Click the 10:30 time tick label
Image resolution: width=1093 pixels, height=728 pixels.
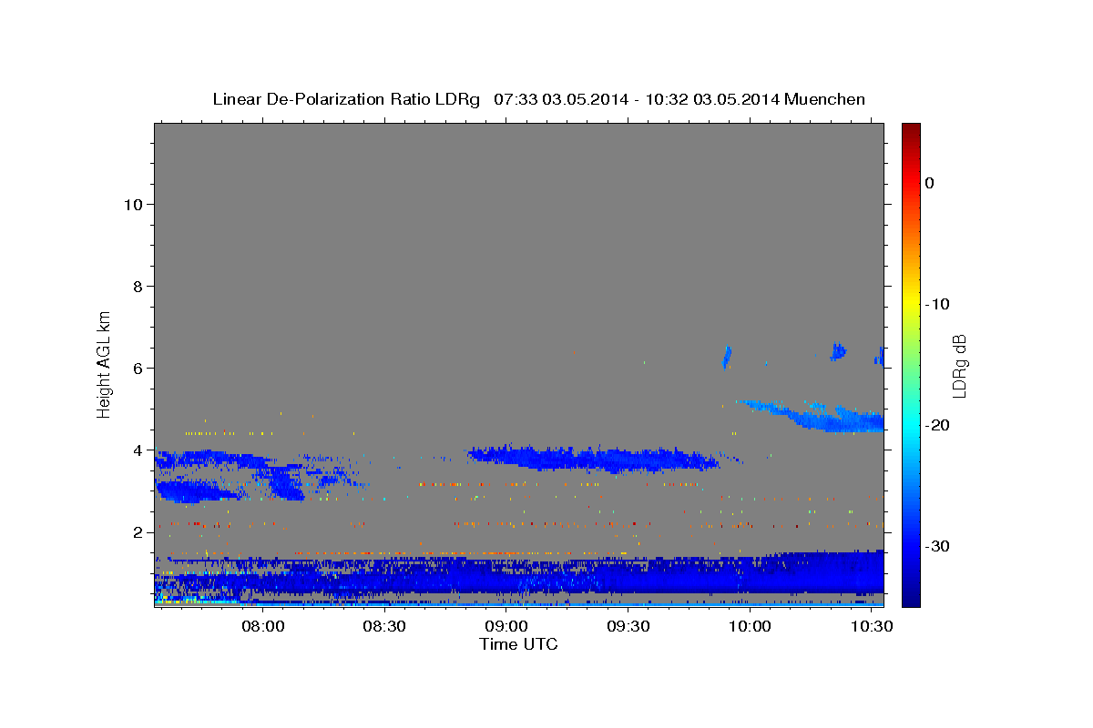point(872,627)
